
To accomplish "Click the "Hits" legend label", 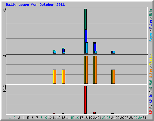I will [x=151, y=12].
